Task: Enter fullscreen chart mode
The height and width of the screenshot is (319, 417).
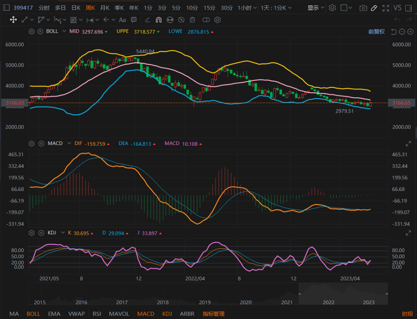Action: (x=385, y=8)
